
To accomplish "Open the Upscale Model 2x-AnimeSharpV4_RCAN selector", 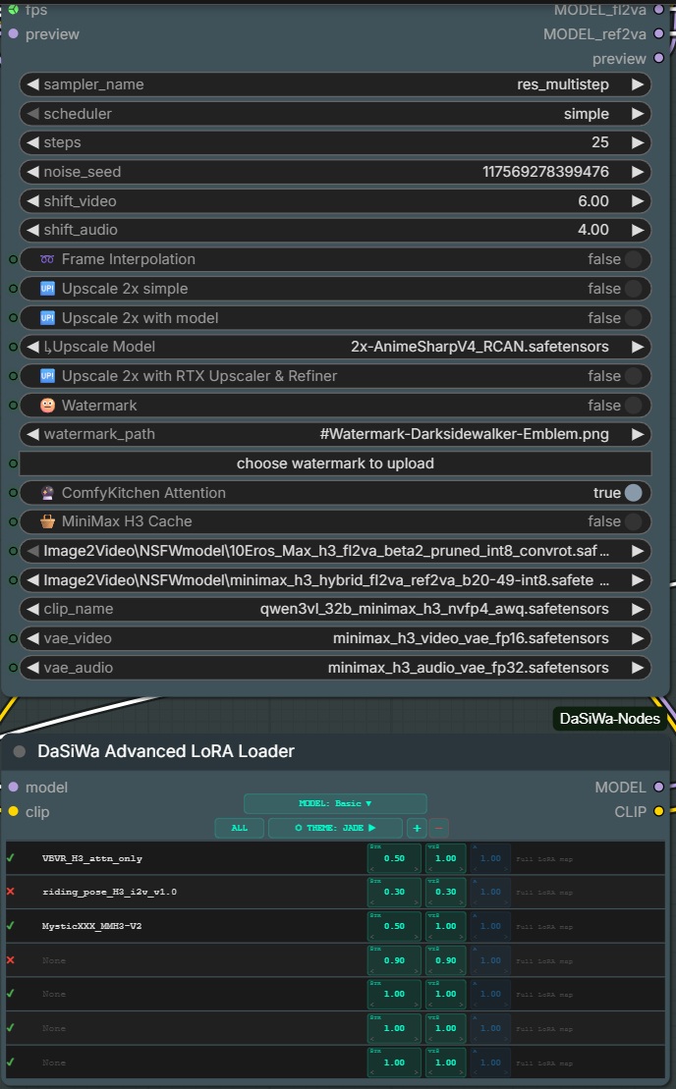I will pos(336,347).
